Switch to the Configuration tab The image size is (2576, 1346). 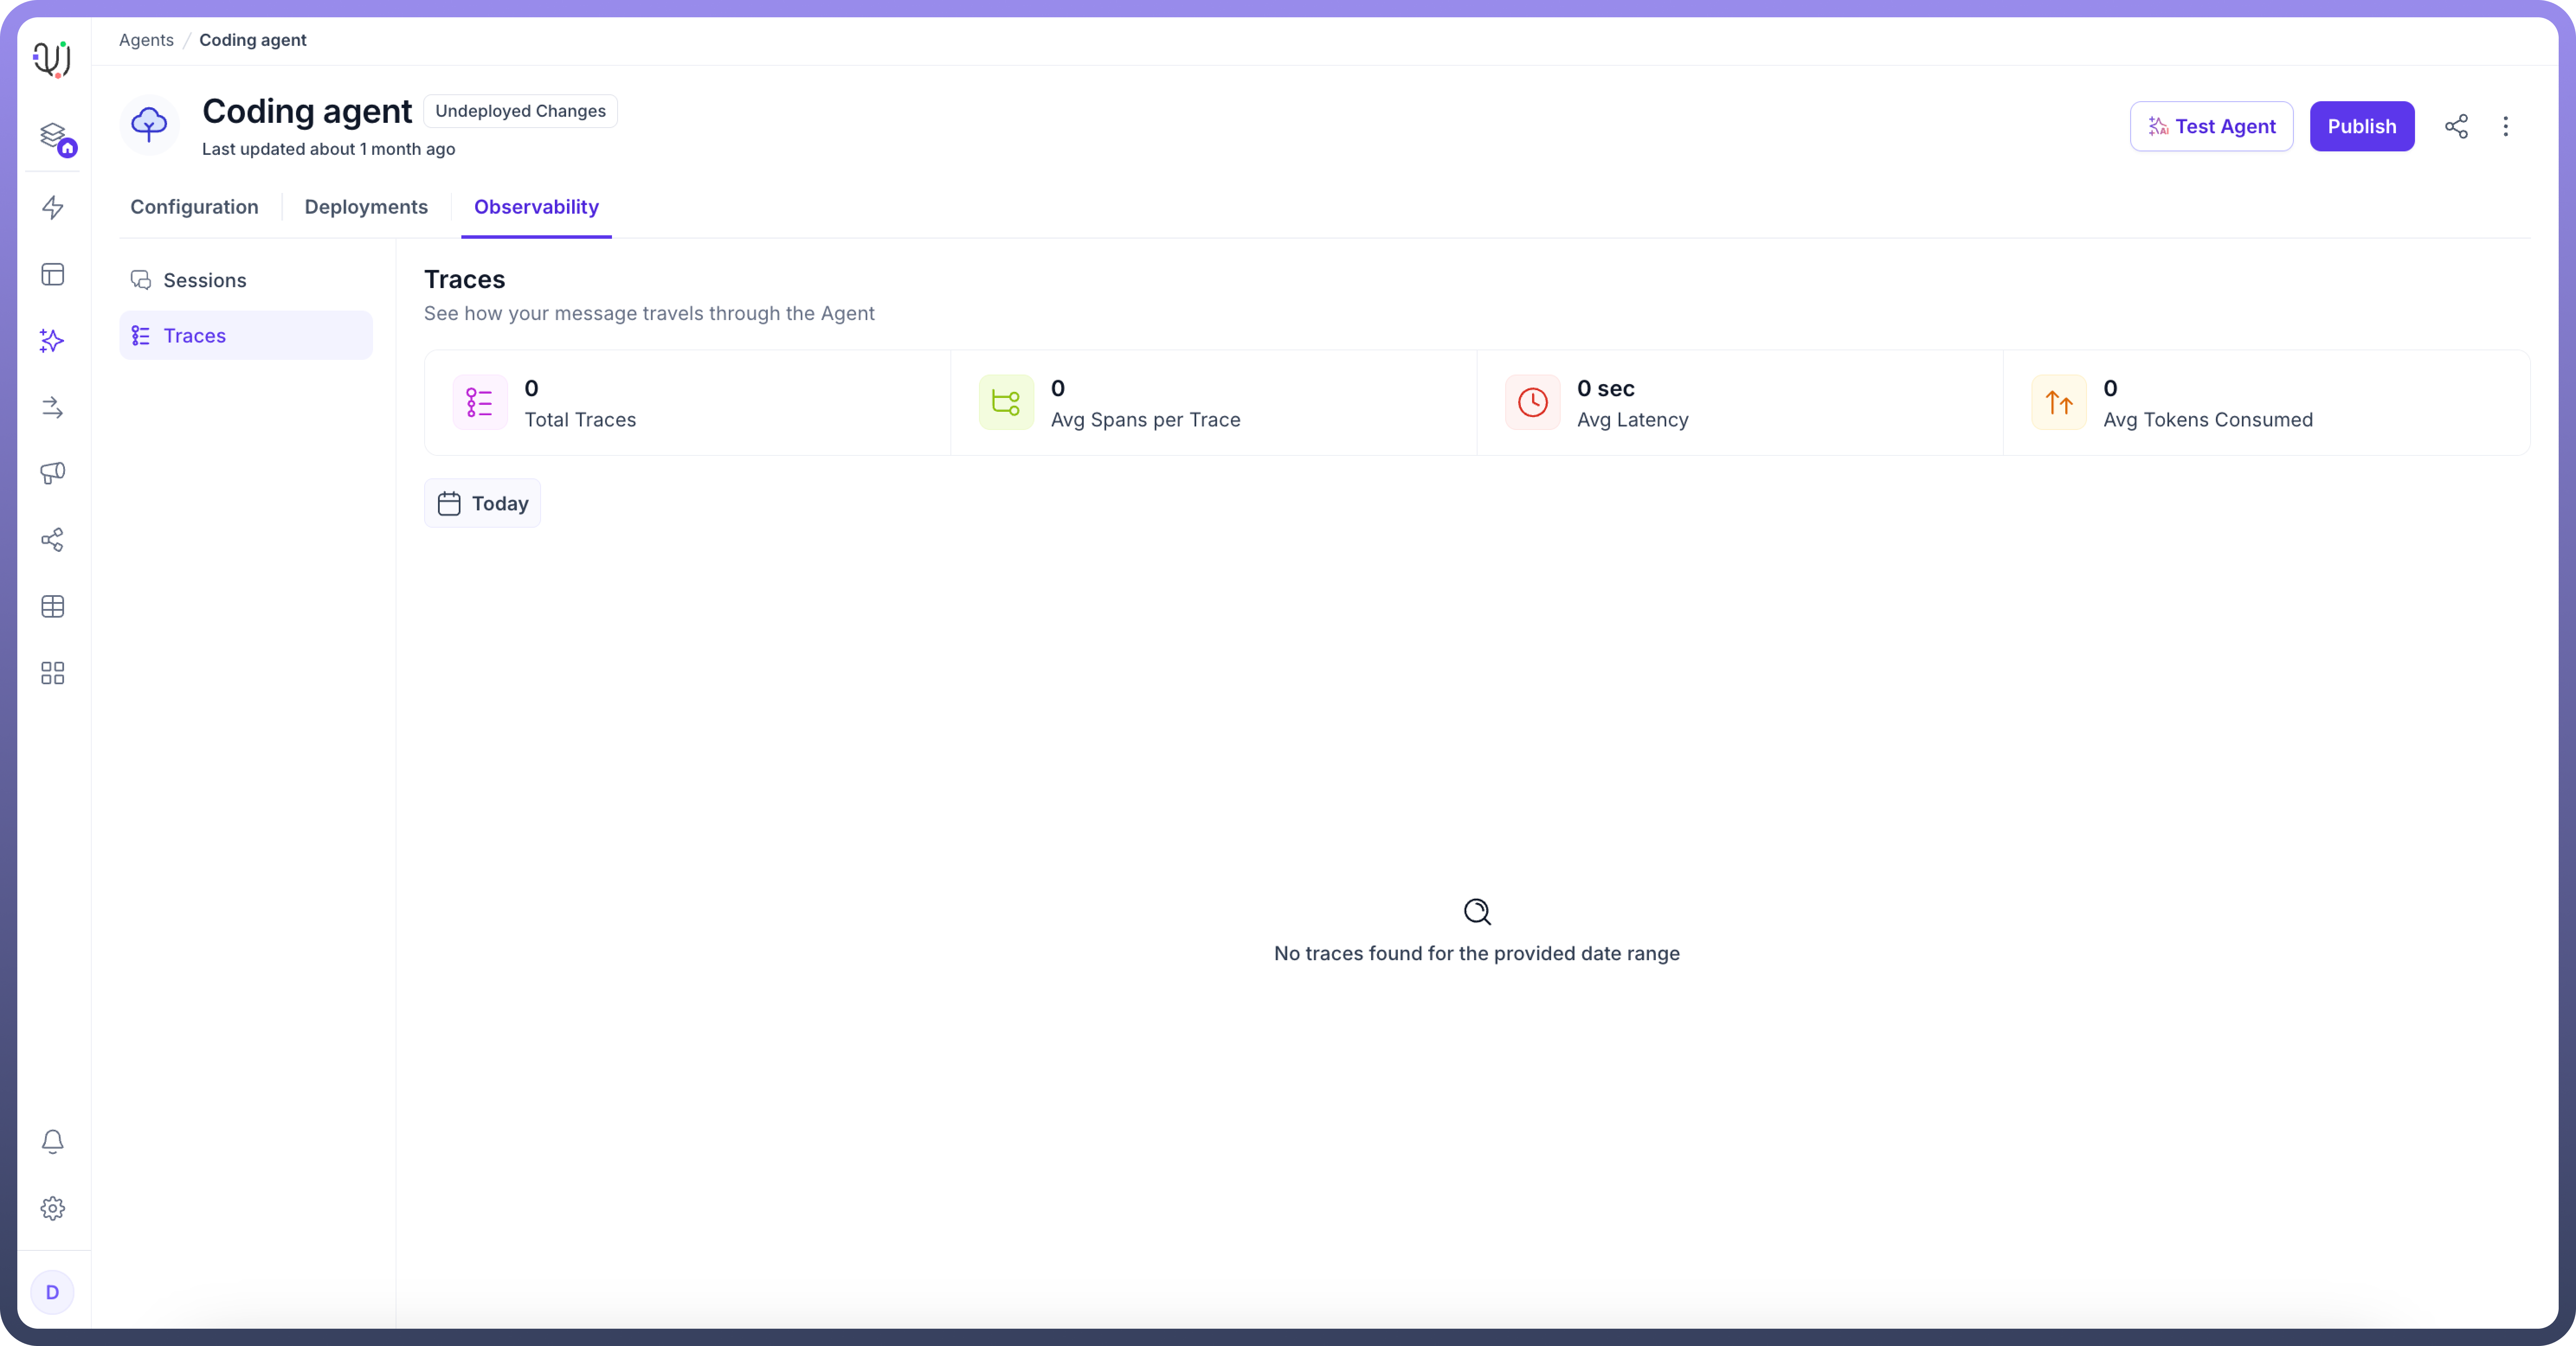point(194,207)
